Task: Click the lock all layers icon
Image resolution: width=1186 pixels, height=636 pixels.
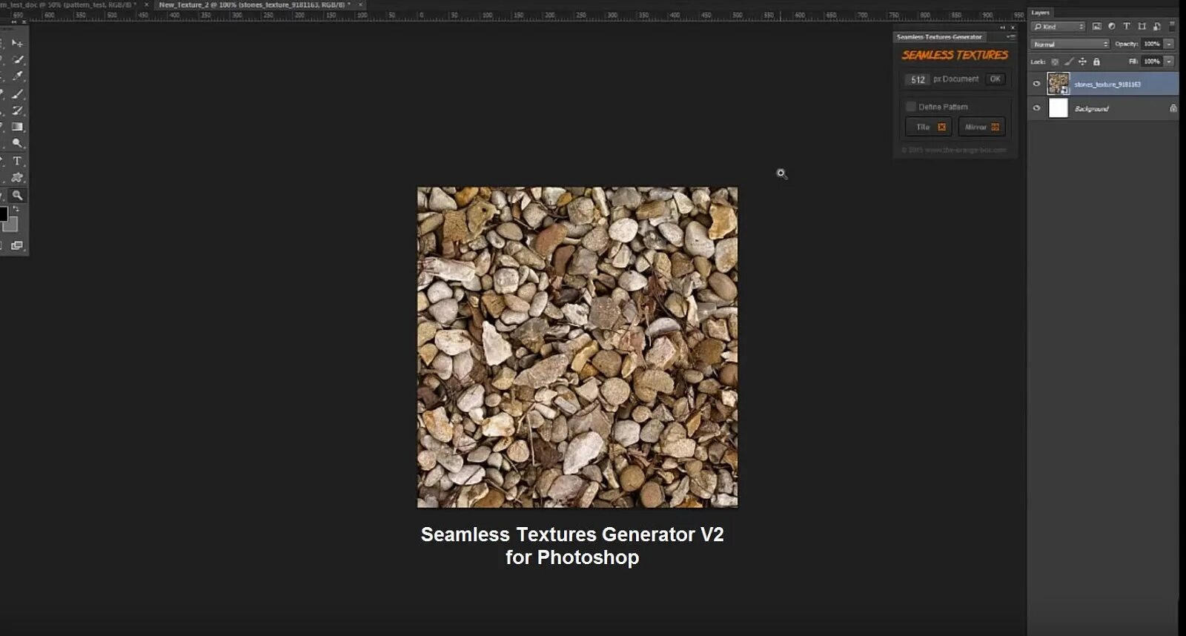Action: coord(1096,62)
